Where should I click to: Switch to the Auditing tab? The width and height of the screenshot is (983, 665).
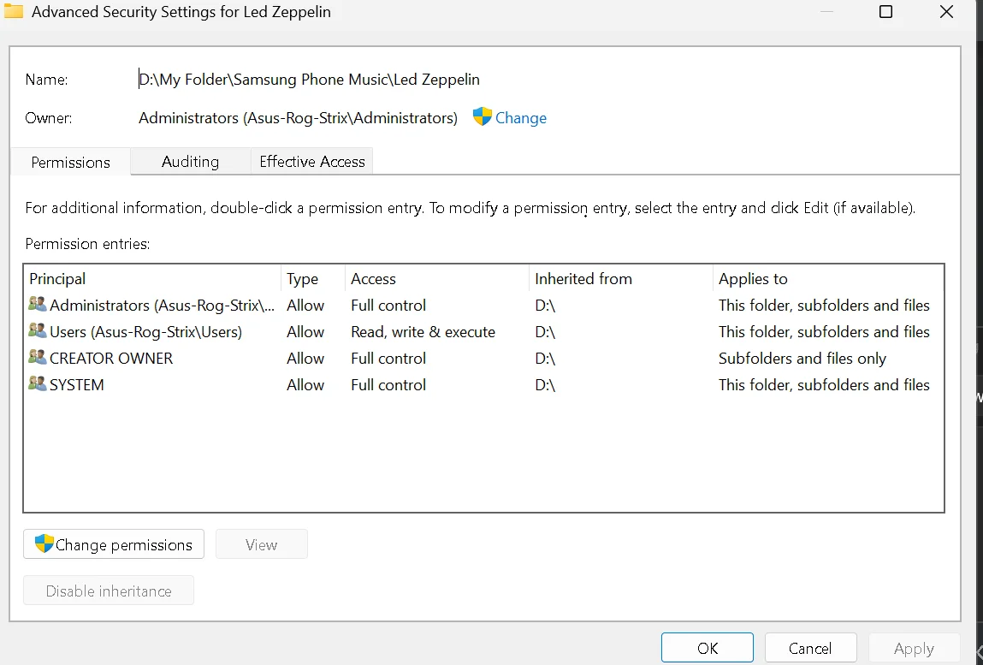click(x=190, y=161)
